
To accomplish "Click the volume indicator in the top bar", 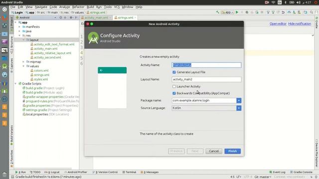I will 298,2.
